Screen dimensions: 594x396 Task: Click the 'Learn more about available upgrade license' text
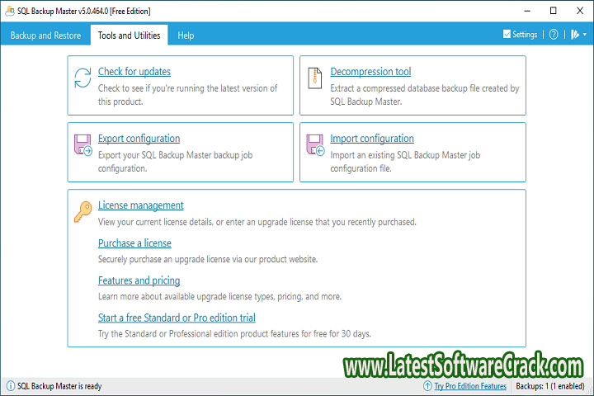coord(219,296)
